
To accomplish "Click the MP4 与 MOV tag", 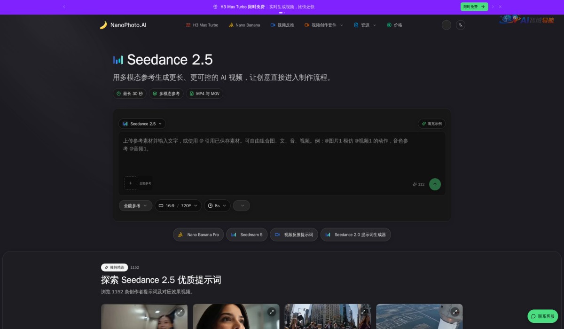I will 204,94.
